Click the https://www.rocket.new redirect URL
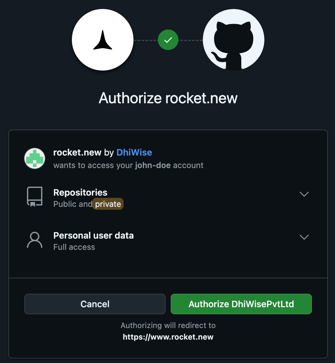This screenshot has width=335, height=363. (x=168, y=337)
